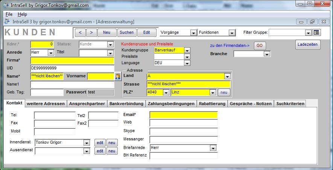Click edit button for Innendienst

click(x=100, y=143)
